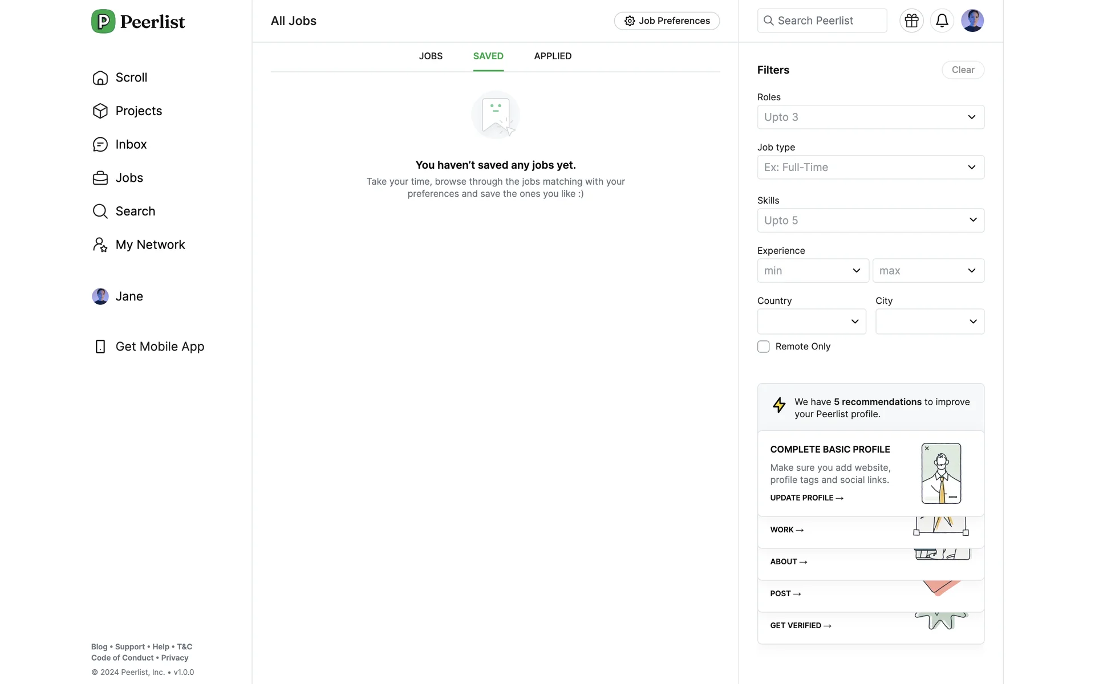Click the Peerlist logo icon
Viewport: 1095px width, 684px height.
(x=103, y=22)
